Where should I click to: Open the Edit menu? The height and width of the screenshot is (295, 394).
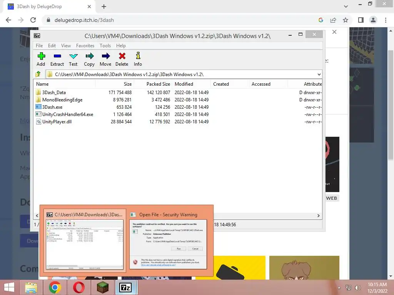[x=52, y=46]
